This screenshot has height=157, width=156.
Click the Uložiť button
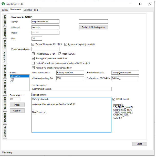pyautogui.click(x=139, y=144)
